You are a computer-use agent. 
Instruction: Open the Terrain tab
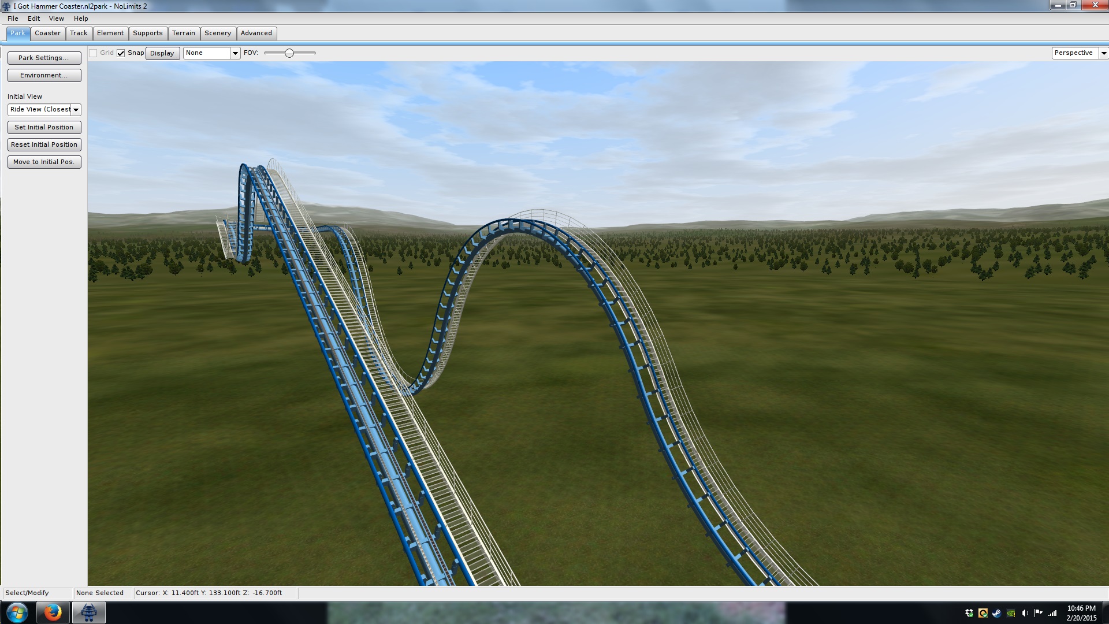point(184,33)
